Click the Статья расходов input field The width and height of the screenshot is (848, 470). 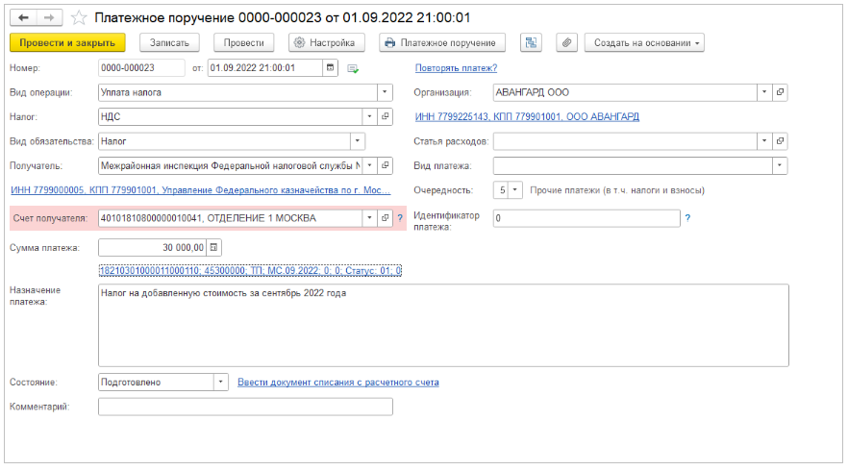(625, 141)
